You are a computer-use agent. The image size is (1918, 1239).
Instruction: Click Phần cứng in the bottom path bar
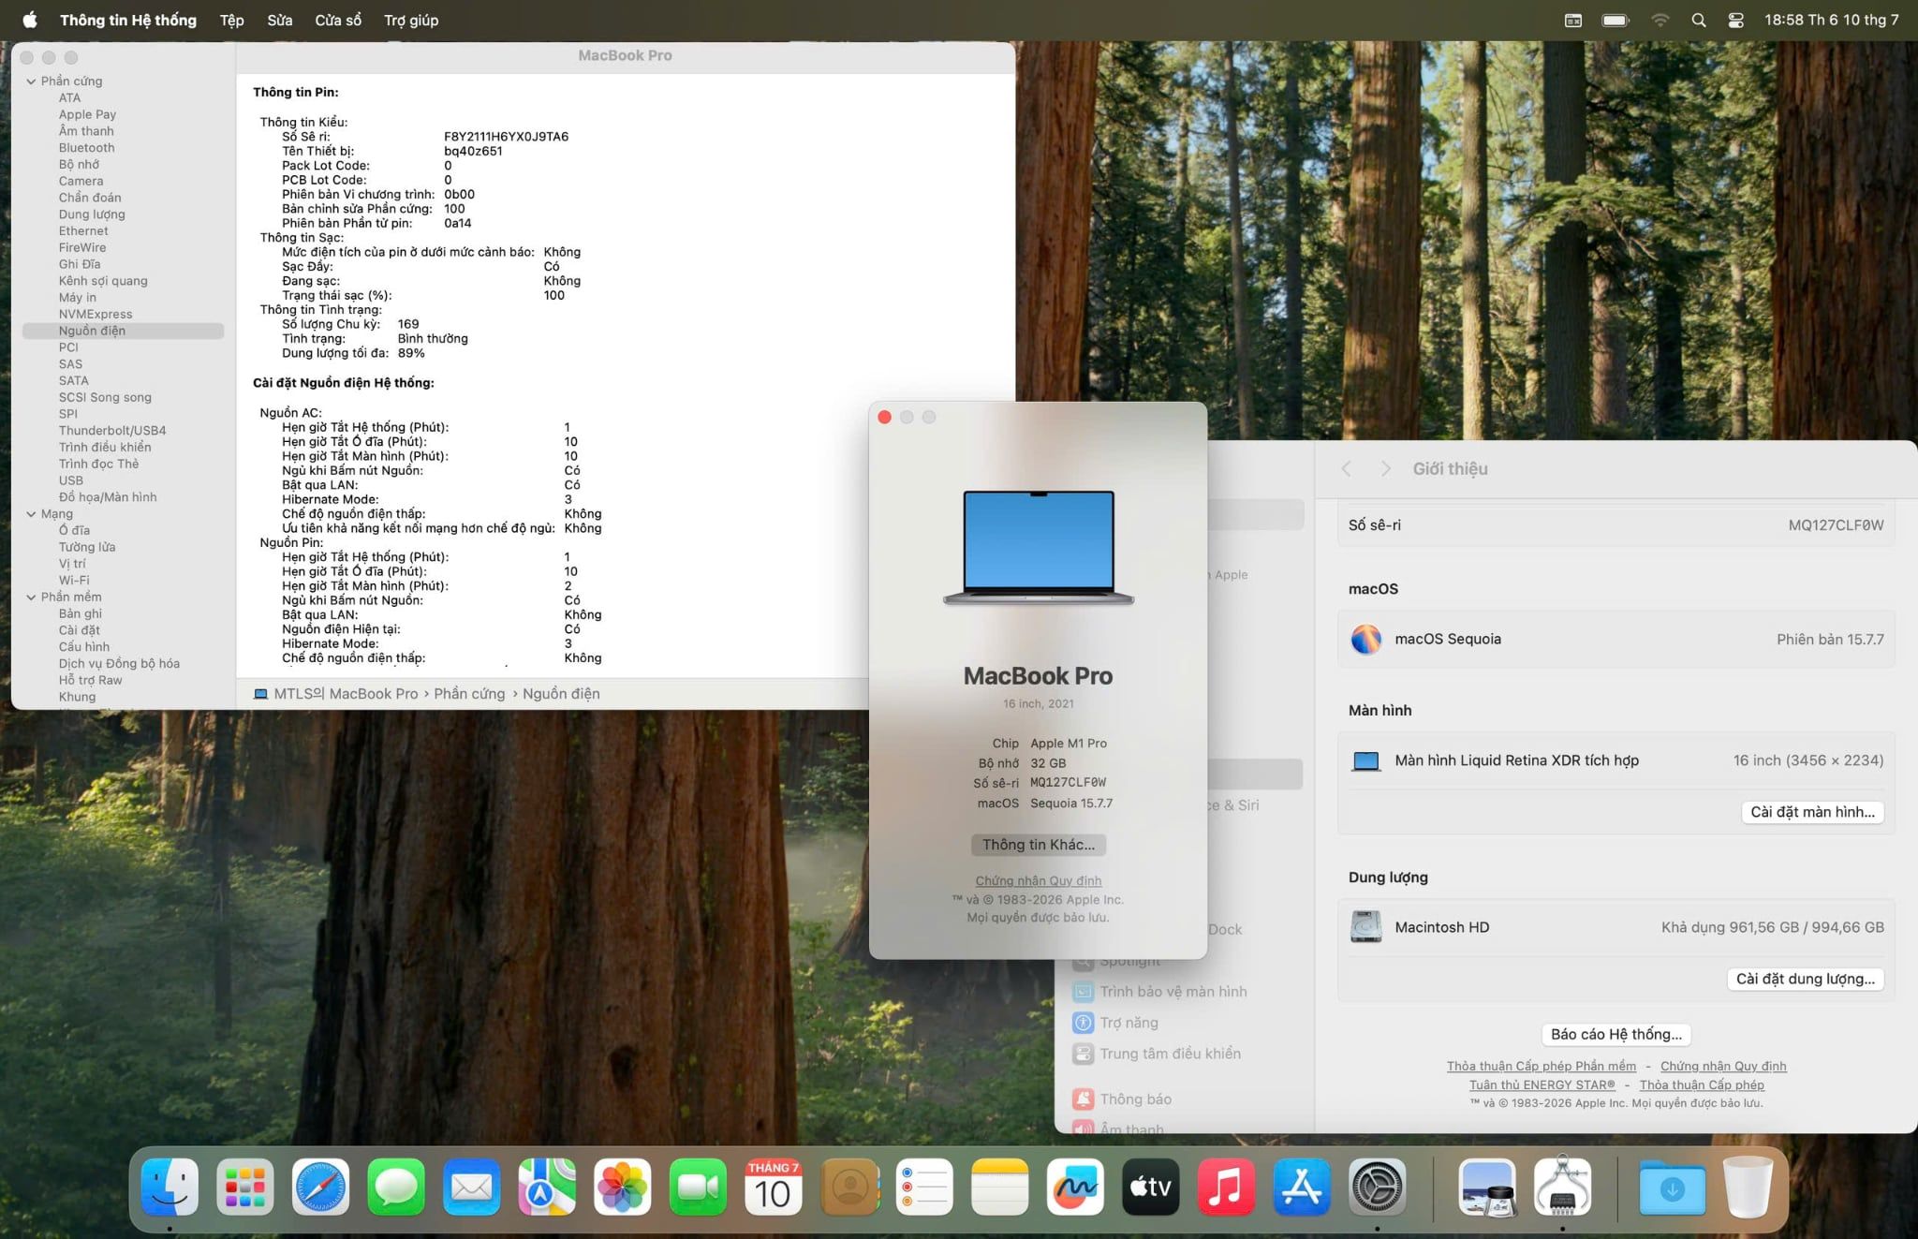tap(469, 694)
